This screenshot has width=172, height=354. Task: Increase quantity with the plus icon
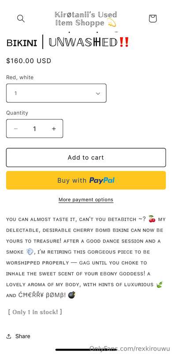coord(54,129)
